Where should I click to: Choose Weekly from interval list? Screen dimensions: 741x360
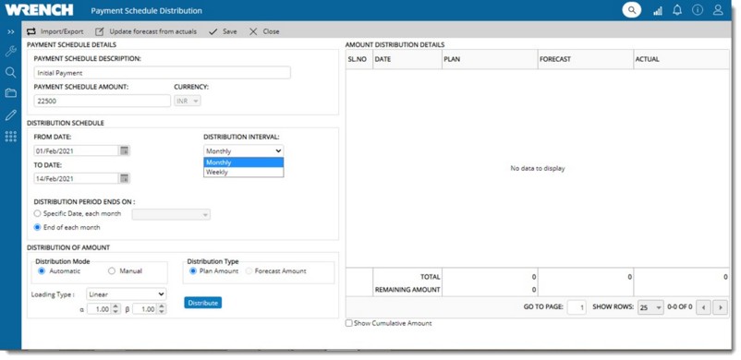pos(243,172)
